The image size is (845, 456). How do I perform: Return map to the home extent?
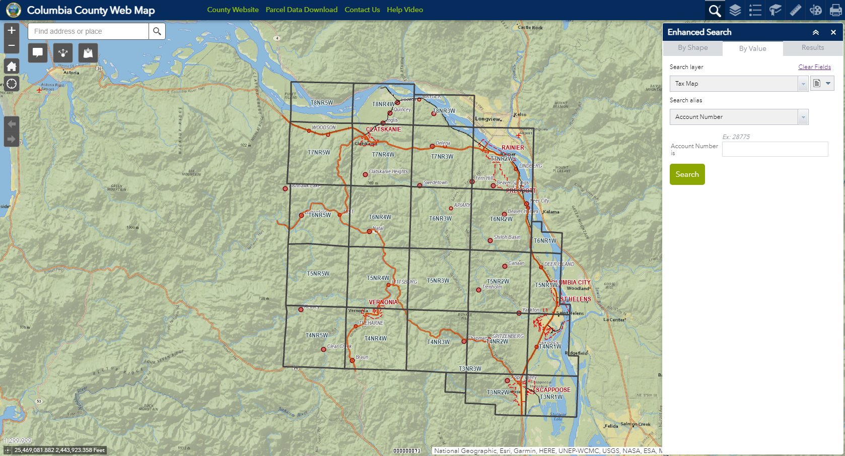[12, 67]
